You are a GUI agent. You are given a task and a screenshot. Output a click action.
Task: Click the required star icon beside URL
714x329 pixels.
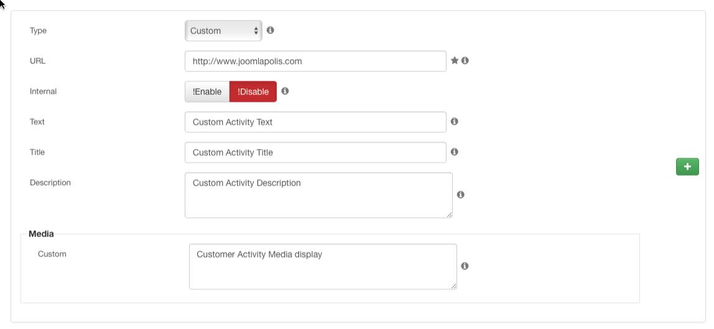coord(455,60)
